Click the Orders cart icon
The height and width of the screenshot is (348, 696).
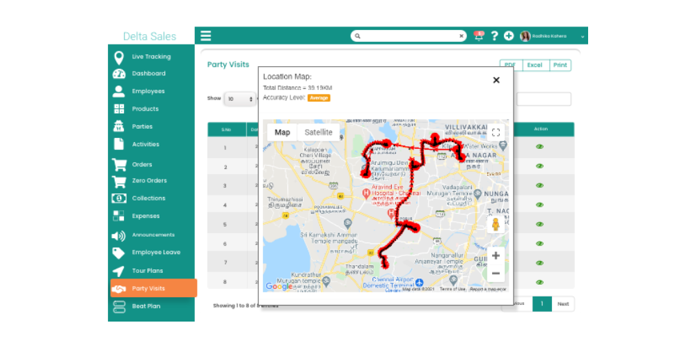118,165
